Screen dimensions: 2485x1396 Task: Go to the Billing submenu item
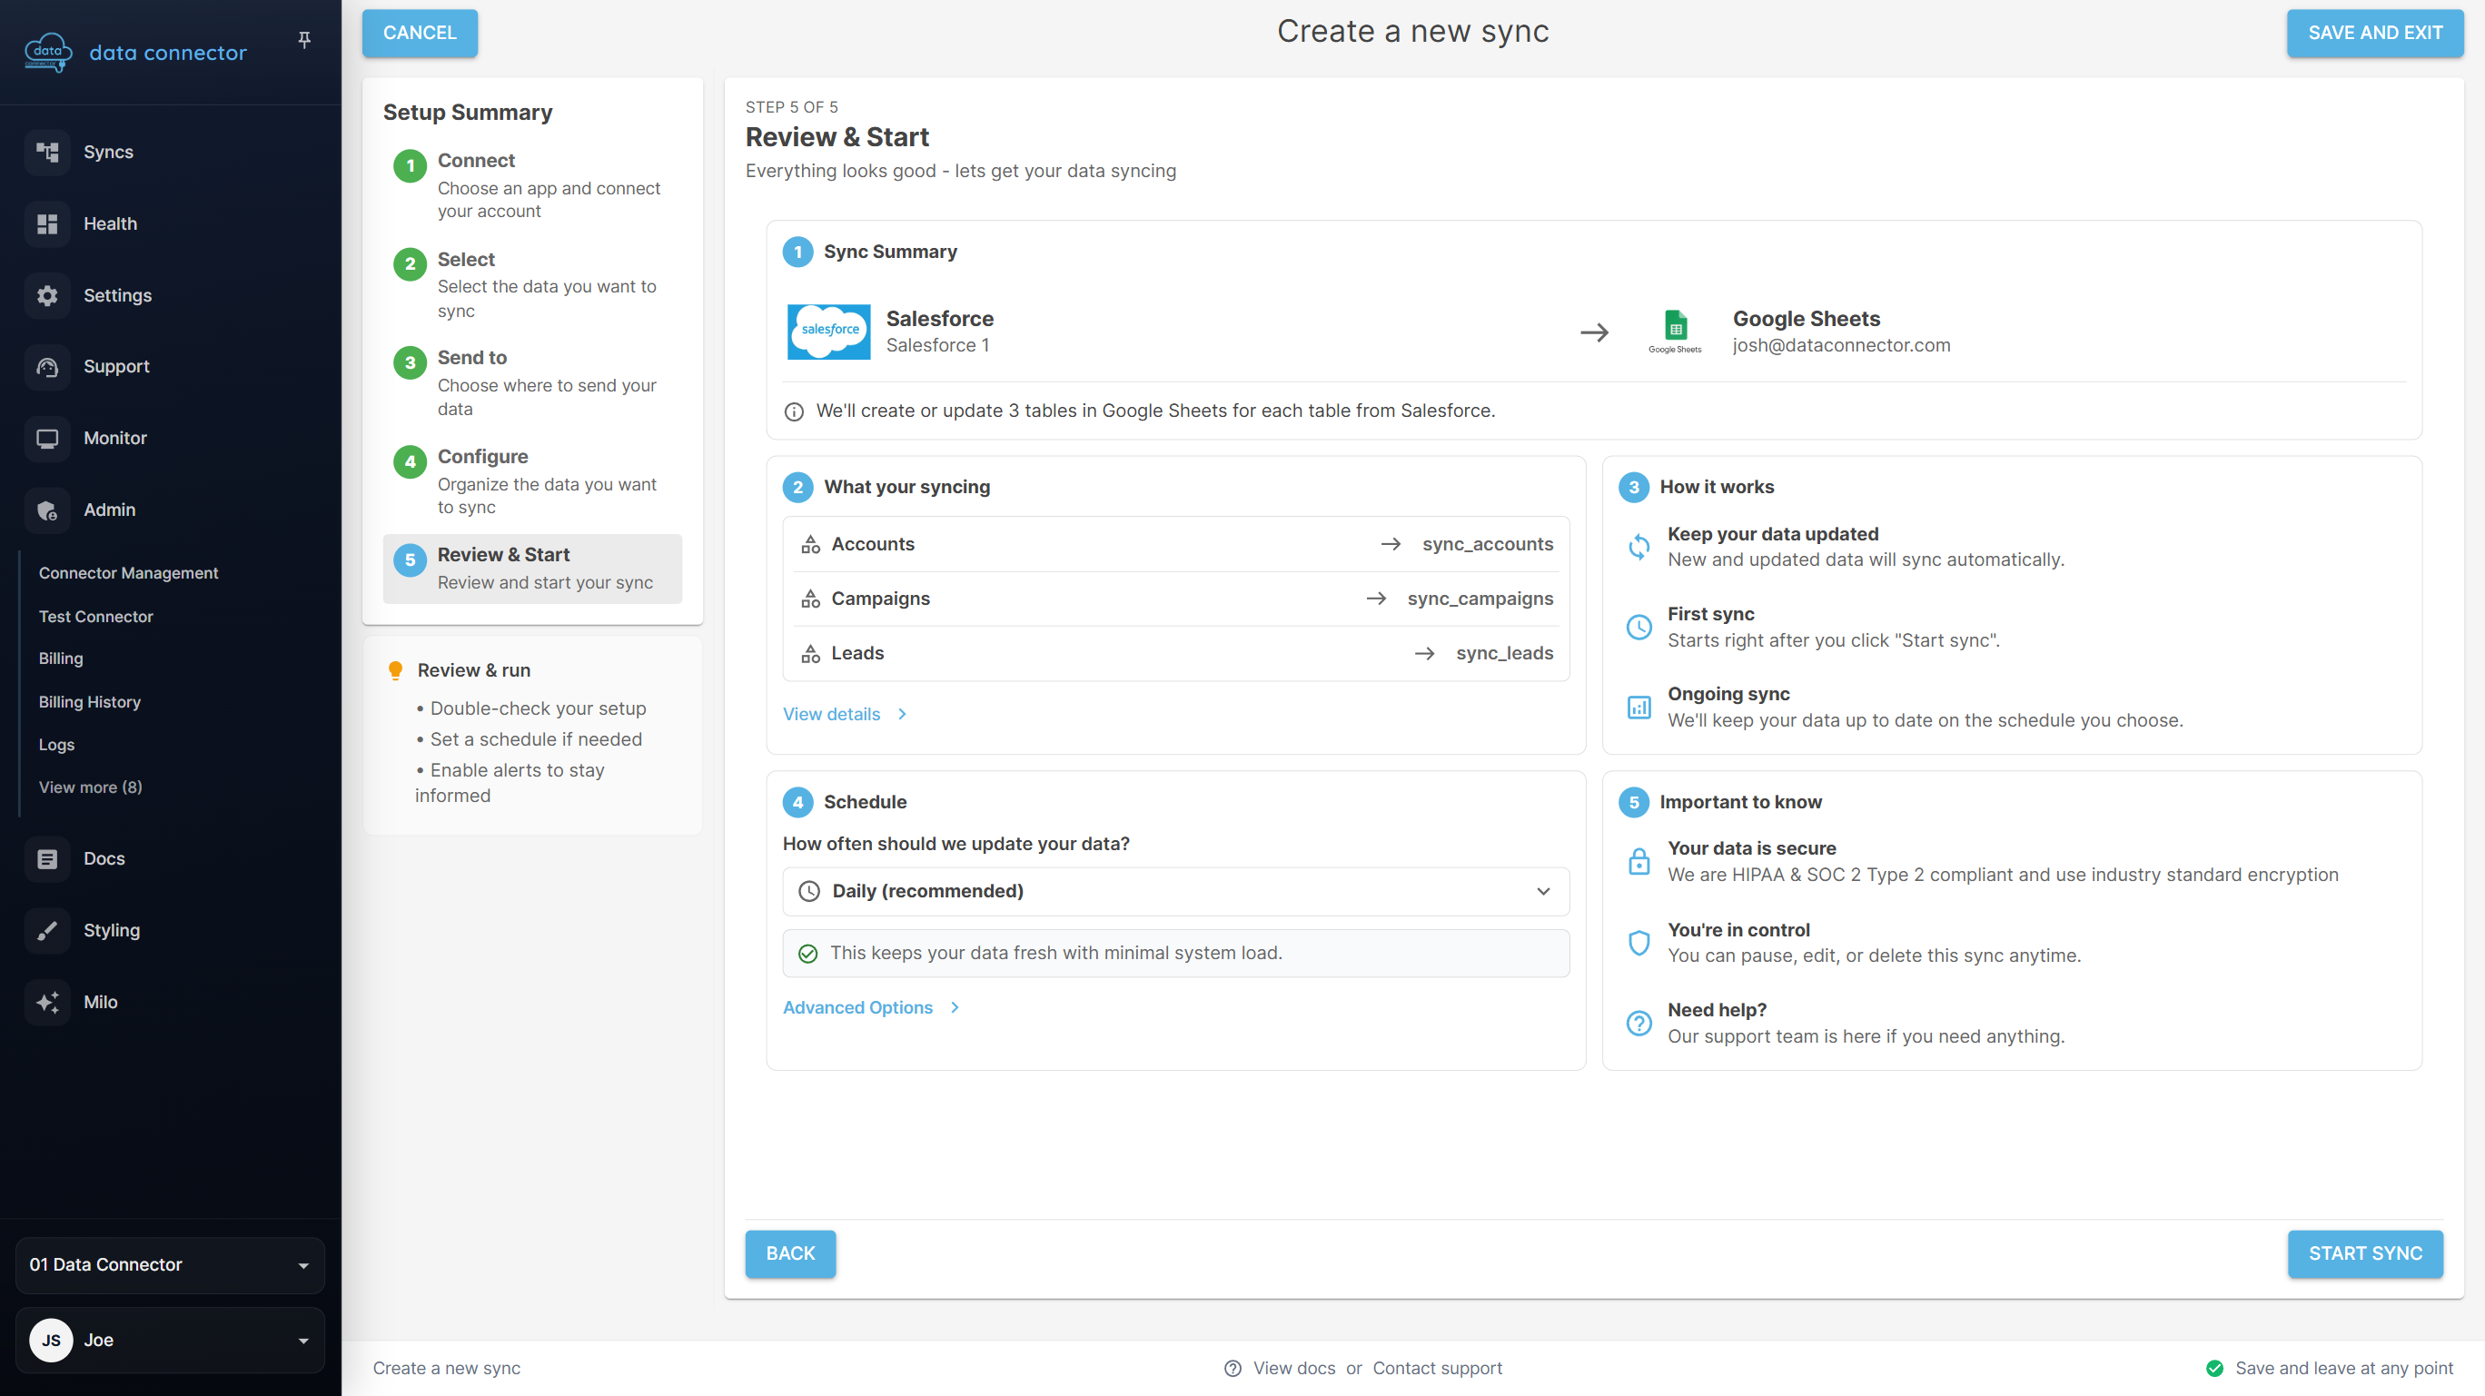(61, 658)
